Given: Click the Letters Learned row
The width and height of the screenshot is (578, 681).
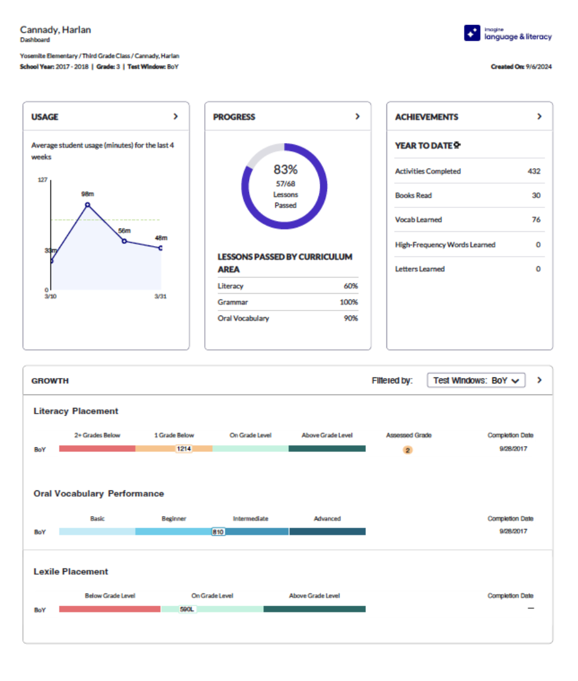Looking at the screenshot, I should click(469, 269).
